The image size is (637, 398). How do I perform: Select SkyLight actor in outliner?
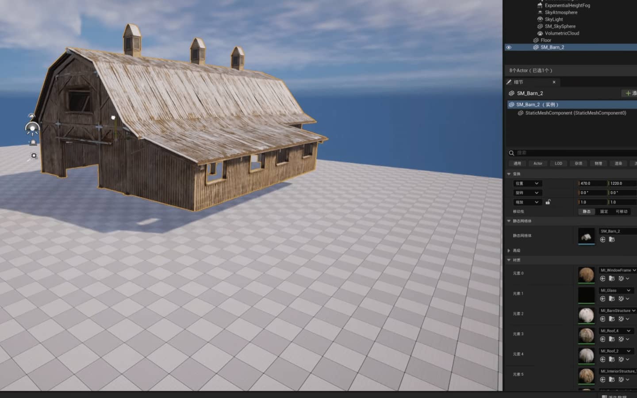(554, 19)
